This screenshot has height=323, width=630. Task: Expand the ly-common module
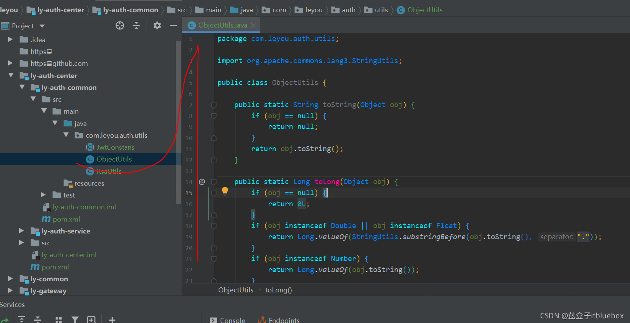[10, 279]
